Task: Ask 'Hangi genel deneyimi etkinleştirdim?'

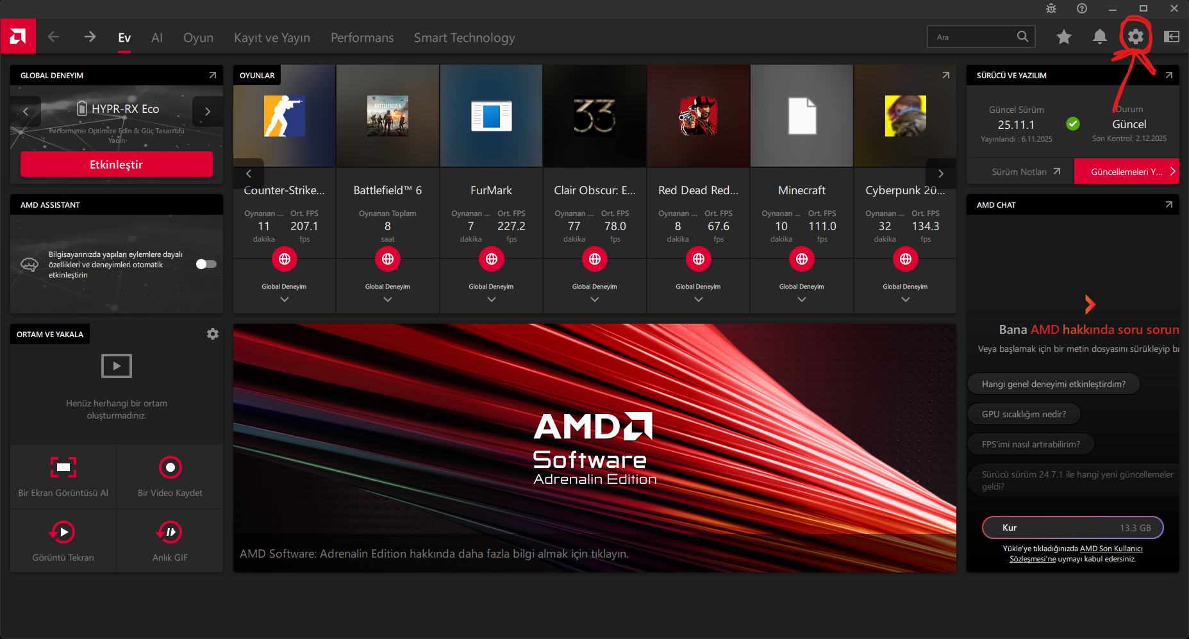Action: click(x=1054, y=384)
